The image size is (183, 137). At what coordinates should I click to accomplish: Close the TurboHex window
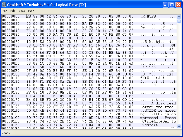[x=179, y=4]
